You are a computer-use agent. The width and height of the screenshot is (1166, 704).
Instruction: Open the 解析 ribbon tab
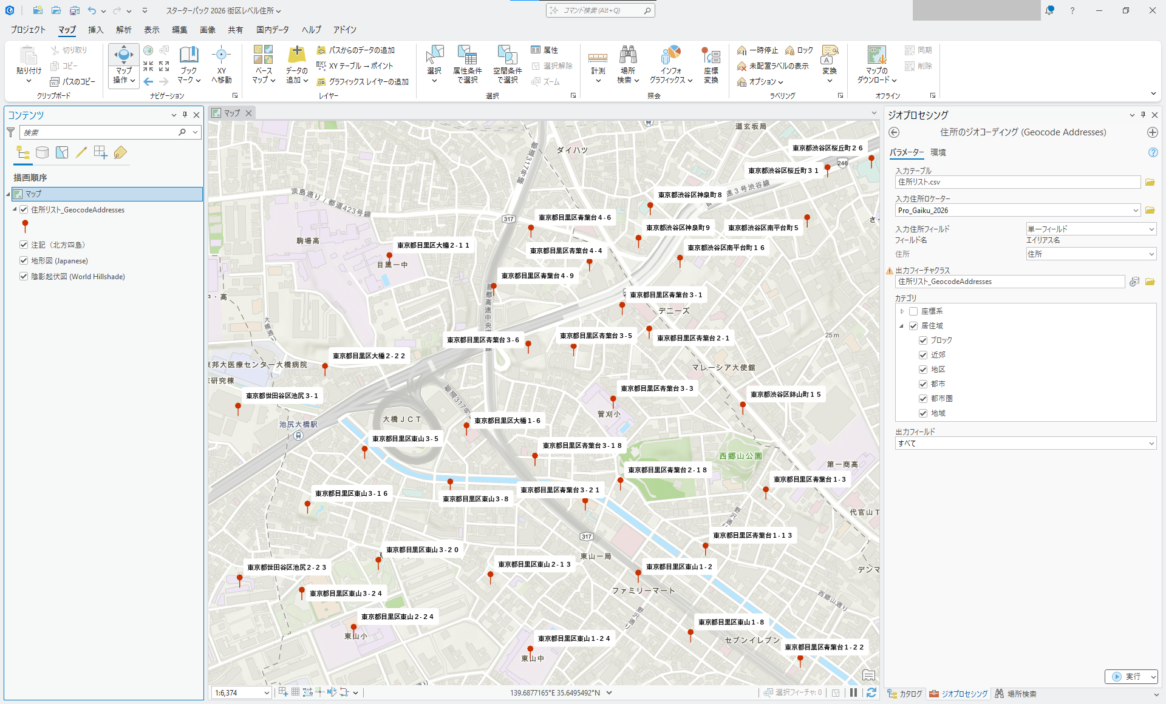(x=123, y=30)
